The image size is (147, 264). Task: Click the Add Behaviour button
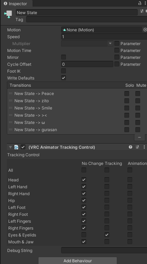click(x=78, y=261)
